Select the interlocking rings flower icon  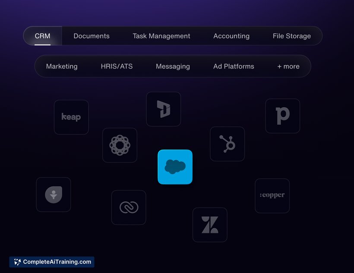(120, 145)
